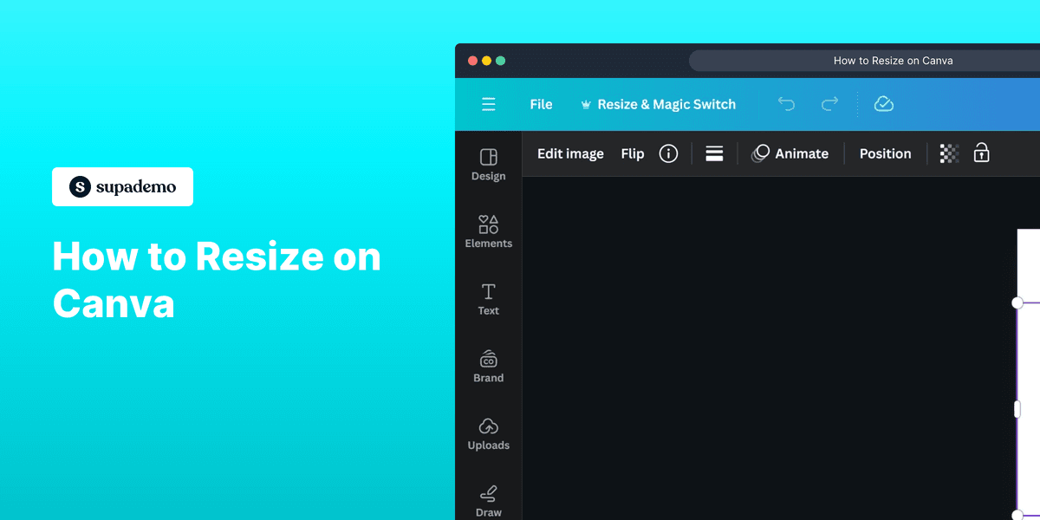The image size is (1040, 520).
Task: Click the Redo arrow in the top bar
Action: coord(829,103)
